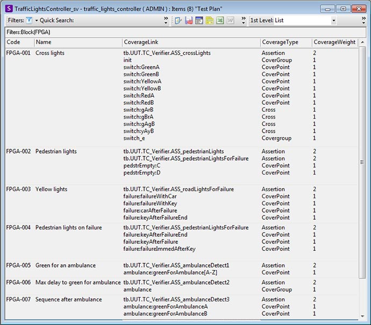
Task: Click the 'switch:yAyB' coverage link
Action: pyautogui.click(x=139, y=131)
